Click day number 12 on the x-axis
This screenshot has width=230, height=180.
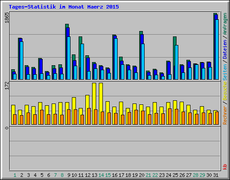88,175
